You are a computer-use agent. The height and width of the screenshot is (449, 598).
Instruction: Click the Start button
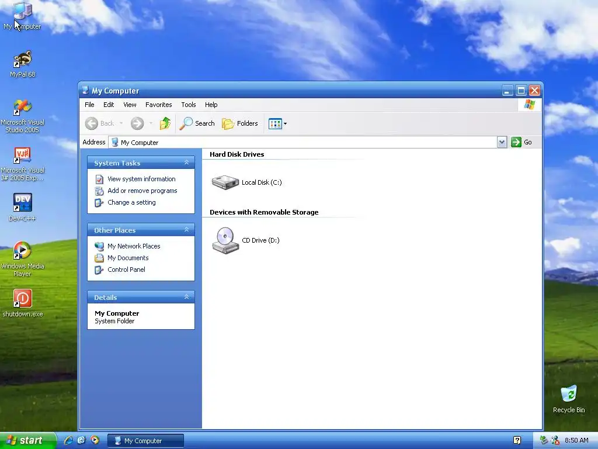(x=28, y=441)
